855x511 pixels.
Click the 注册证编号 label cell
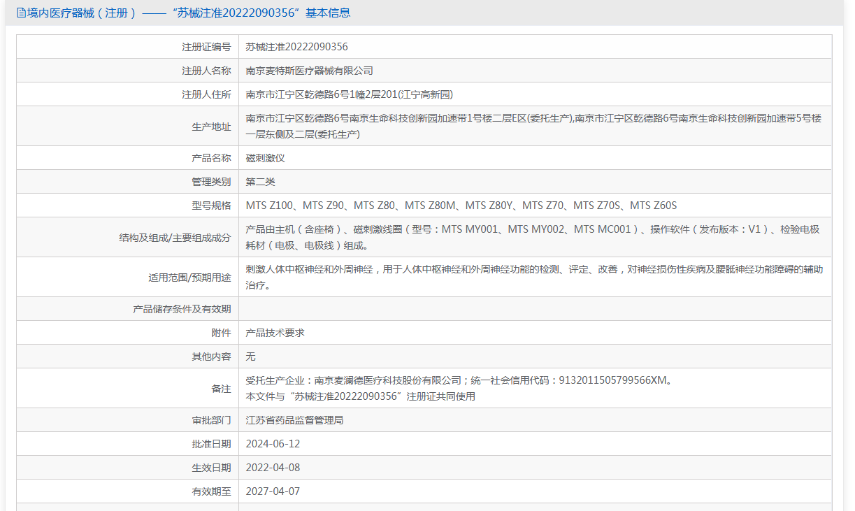[128, 47]
